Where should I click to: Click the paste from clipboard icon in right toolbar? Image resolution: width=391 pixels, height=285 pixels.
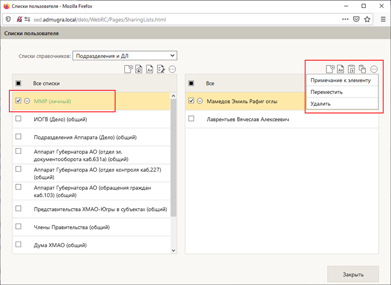(x=351, y=69)
